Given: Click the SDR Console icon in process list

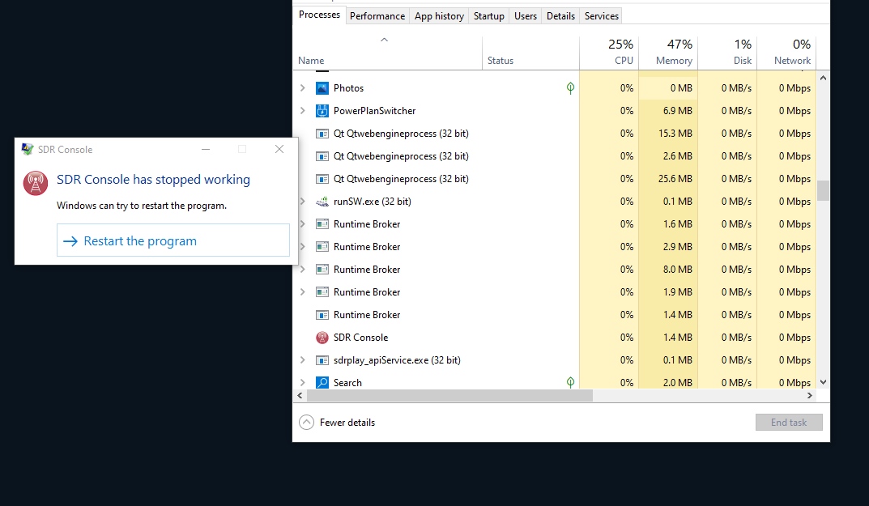Looking at the screenshot, I should click(322, 338).
